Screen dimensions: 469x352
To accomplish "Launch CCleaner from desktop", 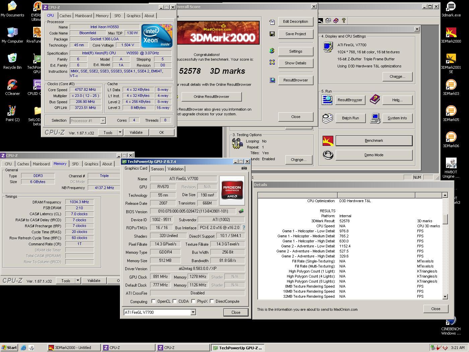I will [12, 87].
